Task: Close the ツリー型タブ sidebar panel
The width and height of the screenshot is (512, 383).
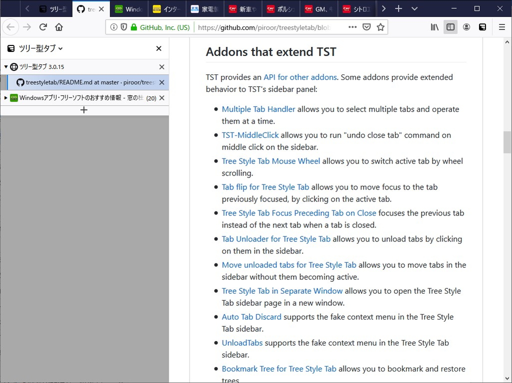Action: tap(158, 48)
